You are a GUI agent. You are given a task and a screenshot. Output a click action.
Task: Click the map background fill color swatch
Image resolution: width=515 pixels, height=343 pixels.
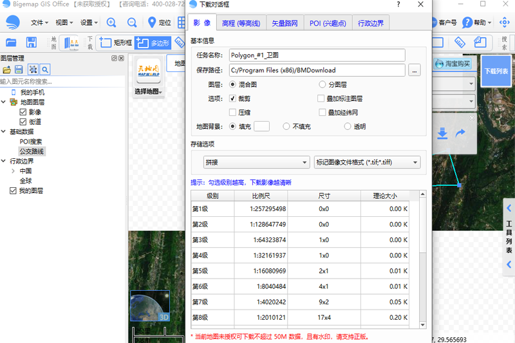[x=261, y=127]
